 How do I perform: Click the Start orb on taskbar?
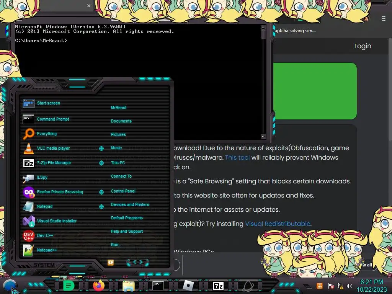(x=10, y=286)
